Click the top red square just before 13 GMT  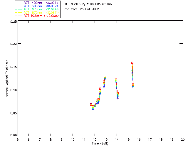[105, 77]
